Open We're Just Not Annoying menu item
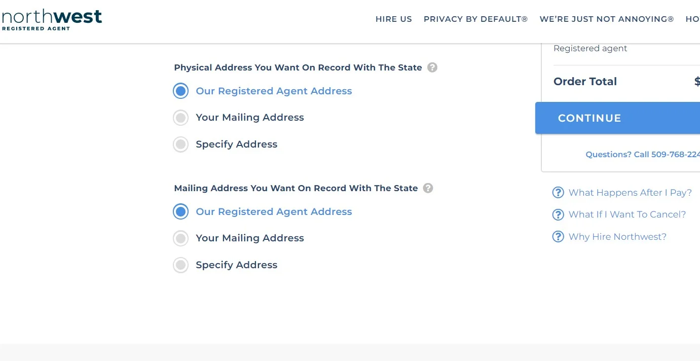Screen dimensions: 700x361 click(607, 19)
